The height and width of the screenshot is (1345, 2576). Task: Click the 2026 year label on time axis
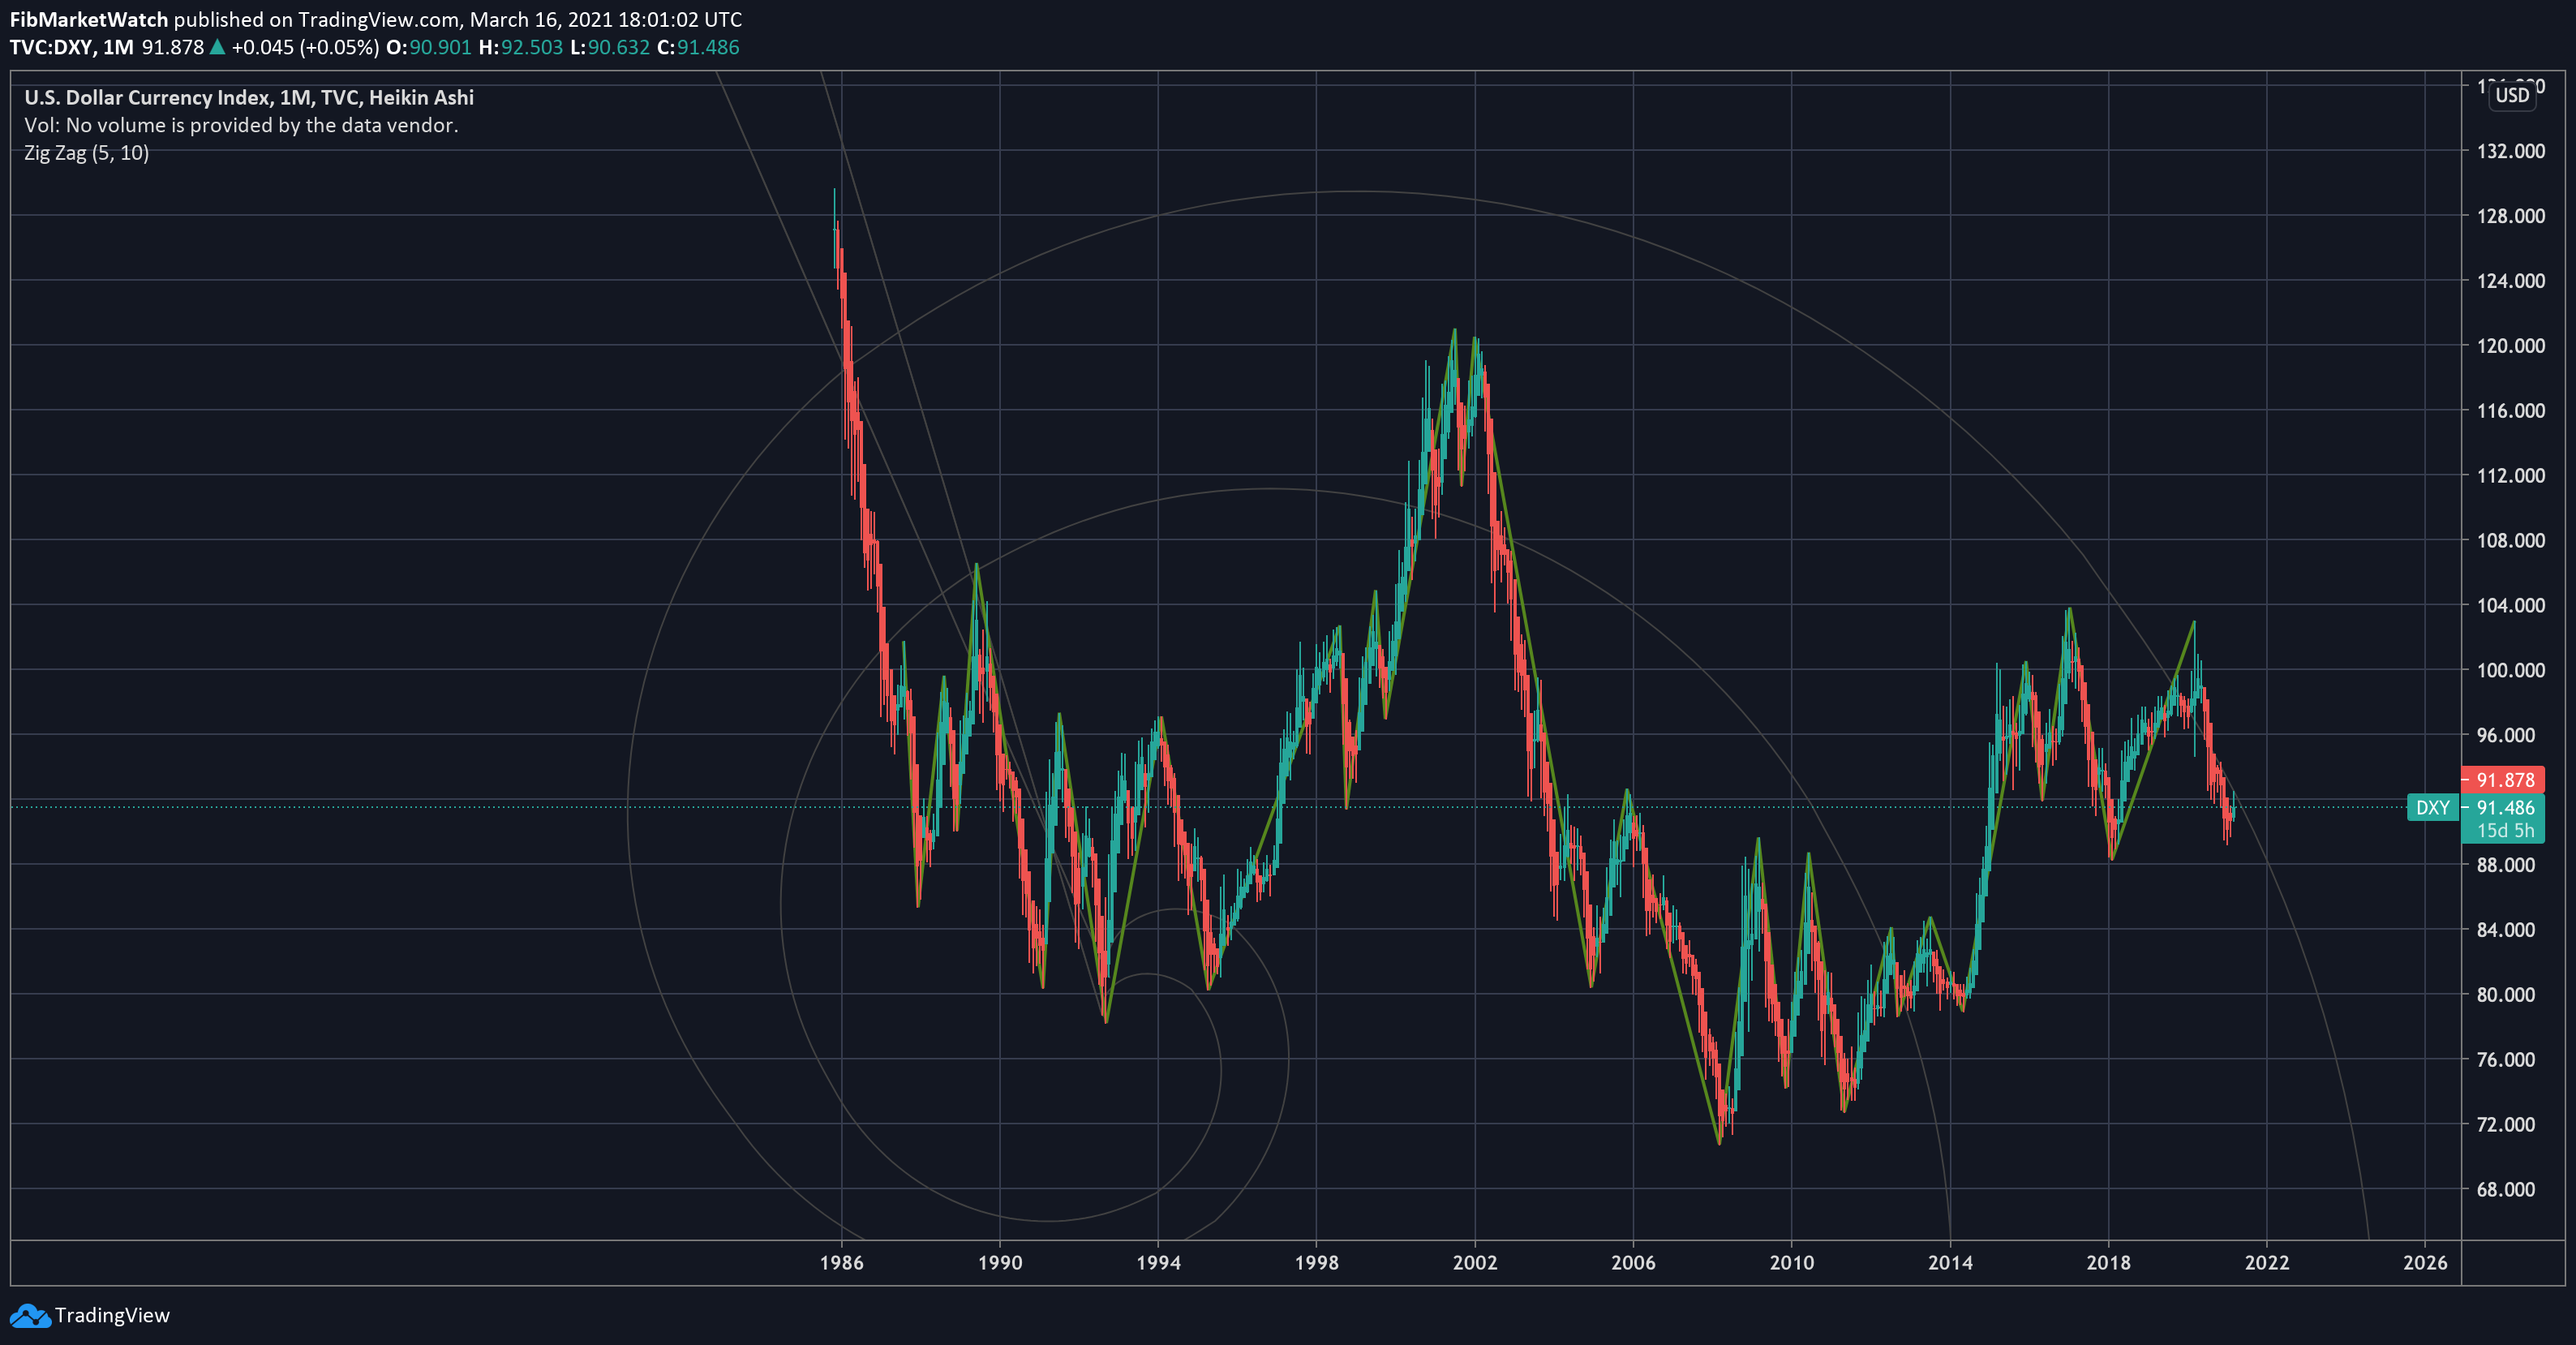click(x=2425, y=1263)
